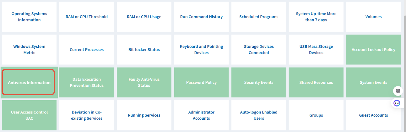Choose the Scheduled Programs tile
The image size is (406, 132).
pyautogui.click(x=259, y=17)
